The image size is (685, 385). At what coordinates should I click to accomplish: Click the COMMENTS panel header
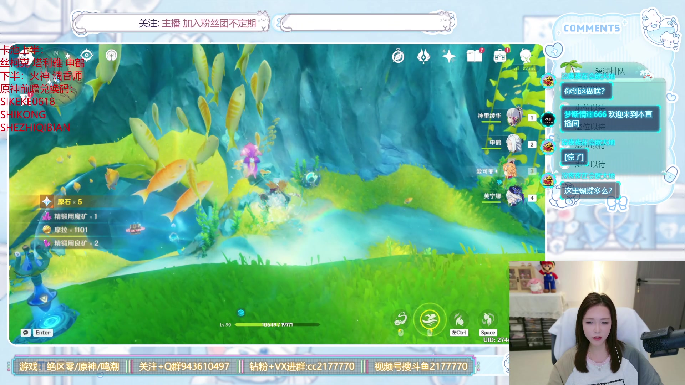point(592,29)
